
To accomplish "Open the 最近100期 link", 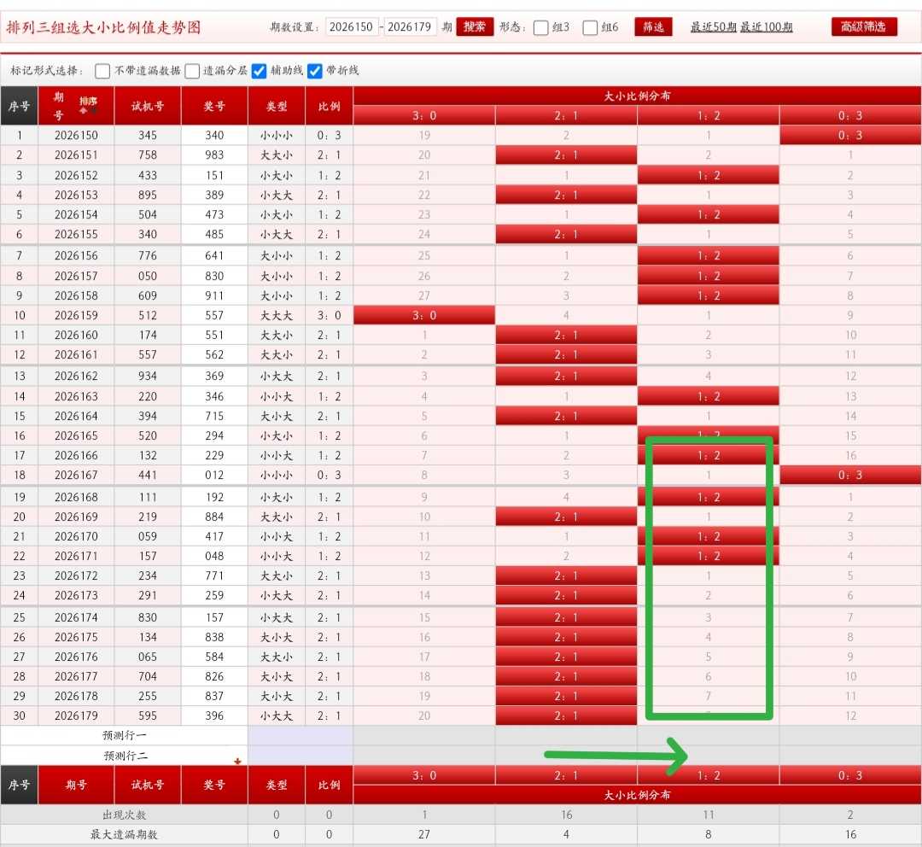I will 766,27.
